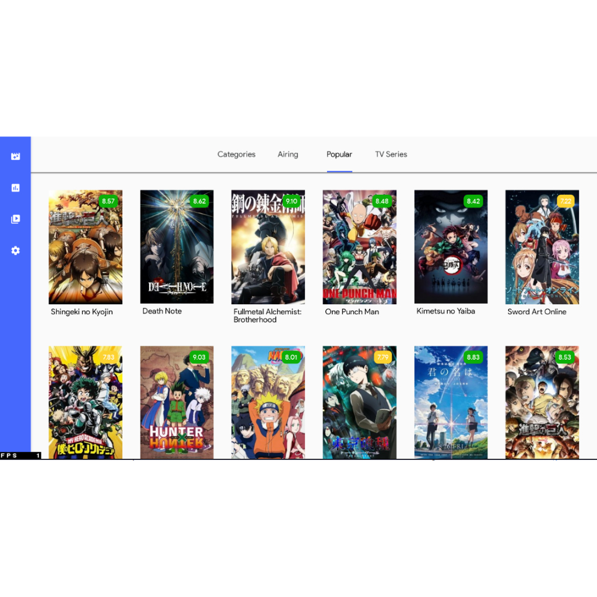Click the Shingeki no Kyojin title text
The width and height of the screenshot is (597, 597).
(82, 312)
